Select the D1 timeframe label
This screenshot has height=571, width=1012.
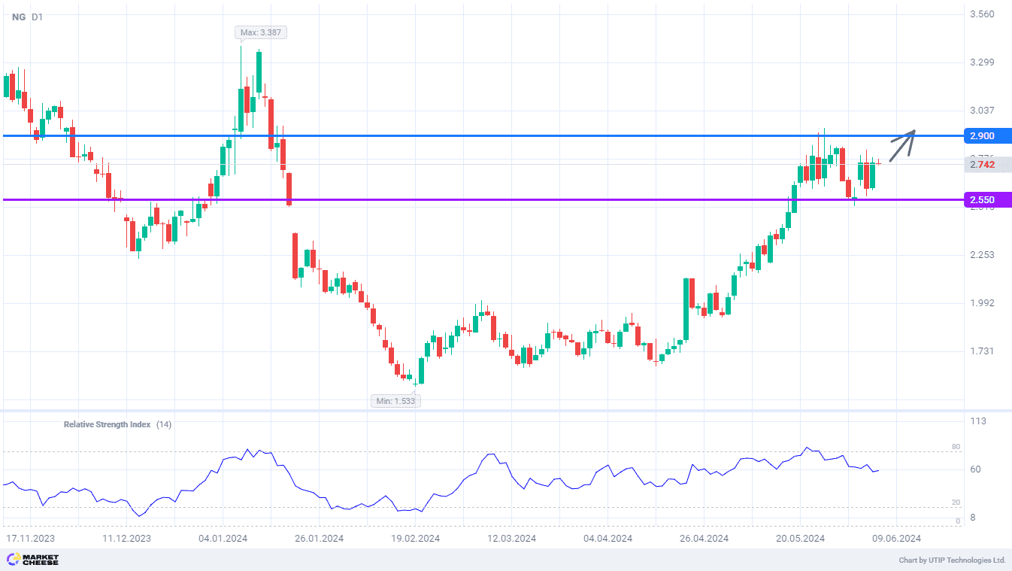point(38,17)
